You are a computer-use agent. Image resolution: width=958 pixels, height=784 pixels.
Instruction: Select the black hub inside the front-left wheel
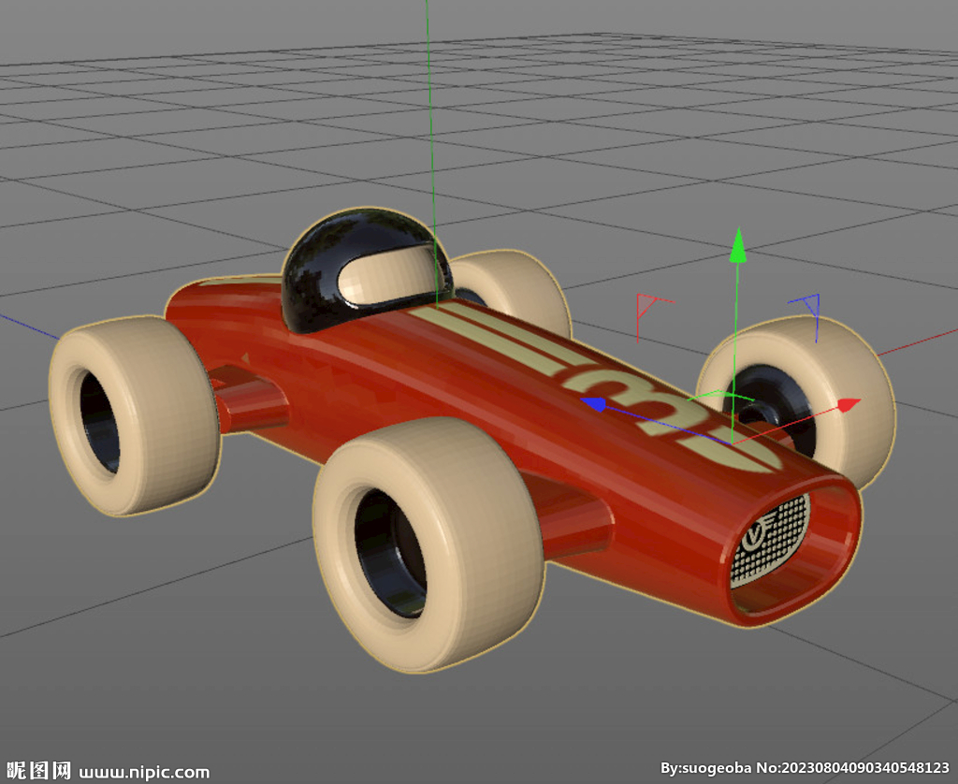(391, 553)
